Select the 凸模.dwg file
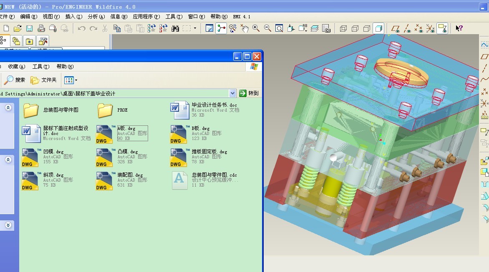The height and width of the screenshot is (272, 489). tap(122, 157)
